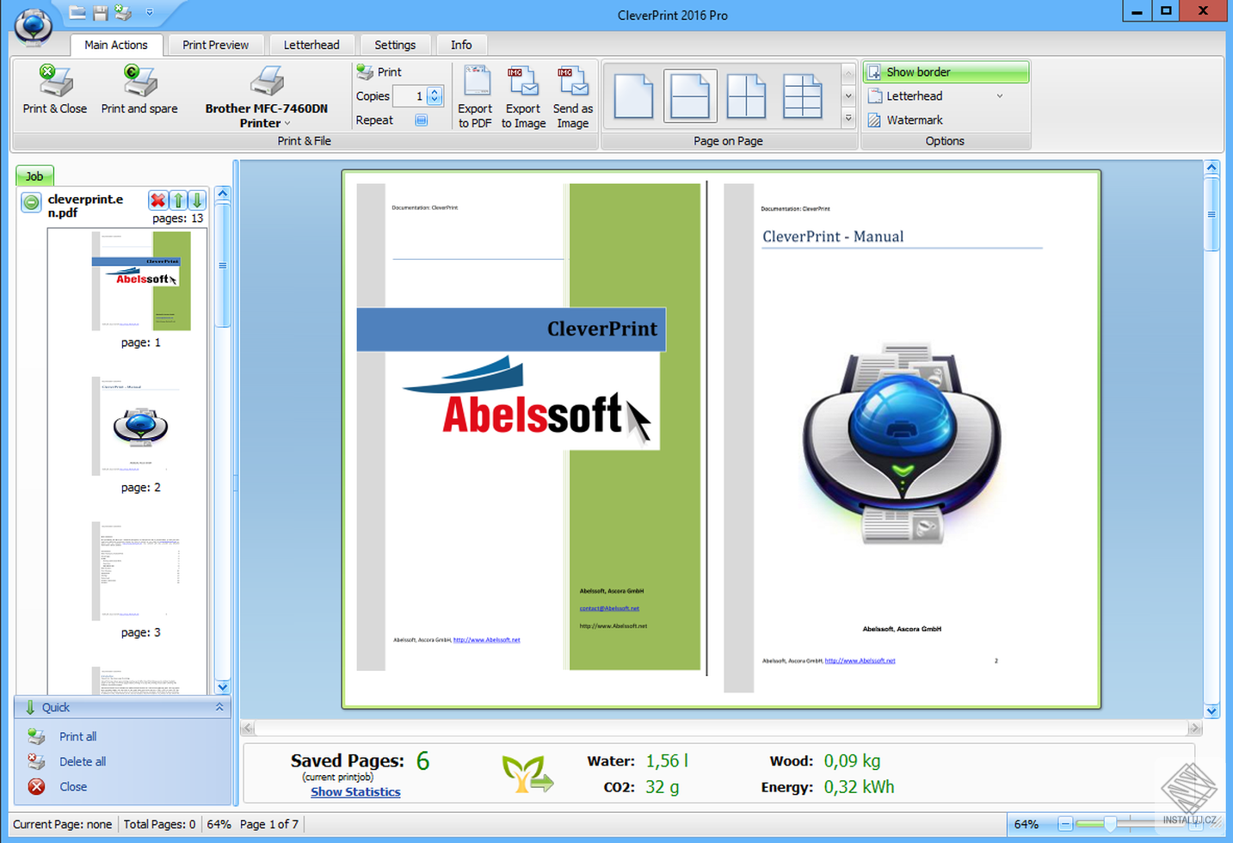Export the job to PDF
Screen dimensions: 1233x843
[475, 96]
